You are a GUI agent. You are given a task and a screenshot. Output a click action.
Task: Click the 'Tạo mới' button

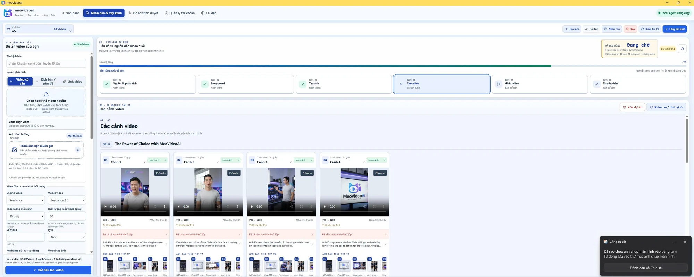pyautogui.click(x=572, y=29)
